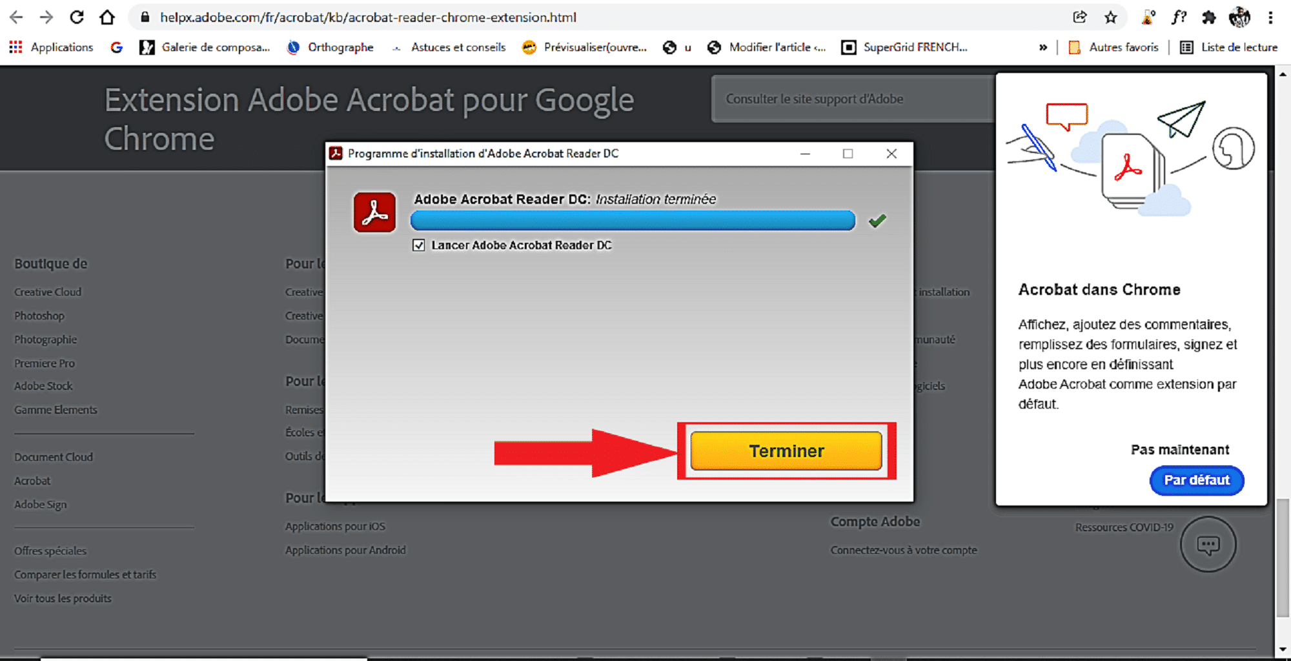Click the padlock site info icon
Screen dimensions: 1291x661
[145, 17]
